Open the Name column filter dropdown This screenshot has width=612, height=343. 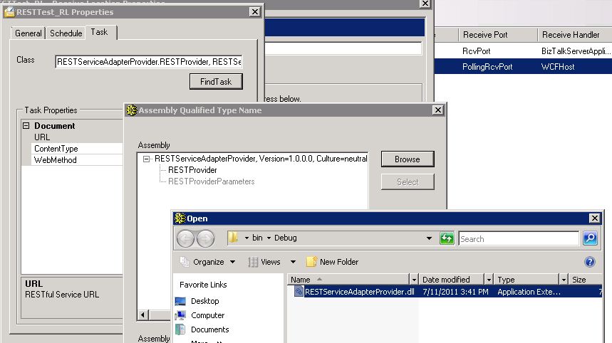[x=414, y=280]
